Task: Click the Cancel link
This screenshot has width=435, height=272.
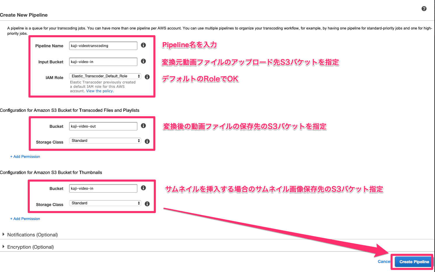Action: (x=384, y=261)
